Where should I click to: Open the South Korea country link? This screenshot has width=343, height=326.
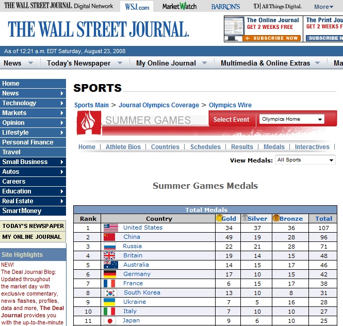[142, 292]
